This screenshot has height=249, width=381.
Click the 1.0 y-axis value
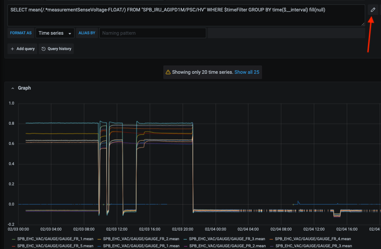(x=11, y=103)
